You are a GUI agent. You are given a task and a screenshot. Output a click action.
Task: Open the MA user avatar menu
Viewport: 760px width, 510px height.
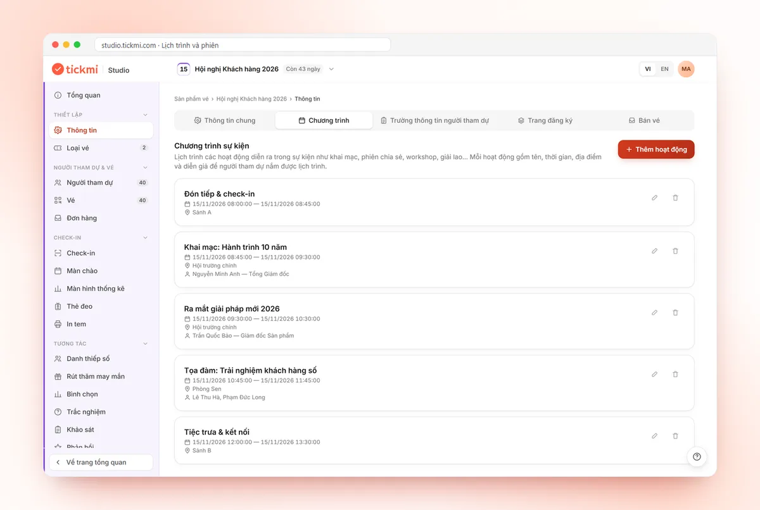(x=686, y=69)
